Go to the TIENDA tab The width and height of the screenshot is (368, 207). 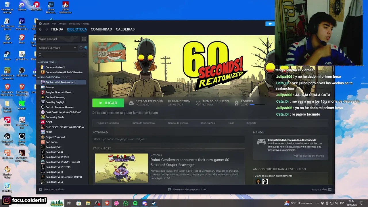(57, 29)
